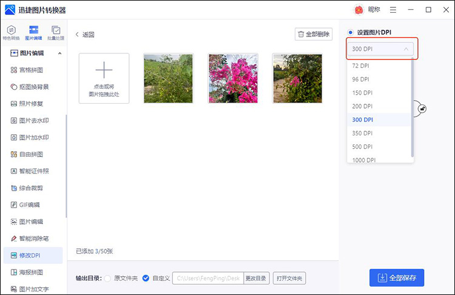Switch to the 图片编辑 top tab

click(x=33, y=33)
